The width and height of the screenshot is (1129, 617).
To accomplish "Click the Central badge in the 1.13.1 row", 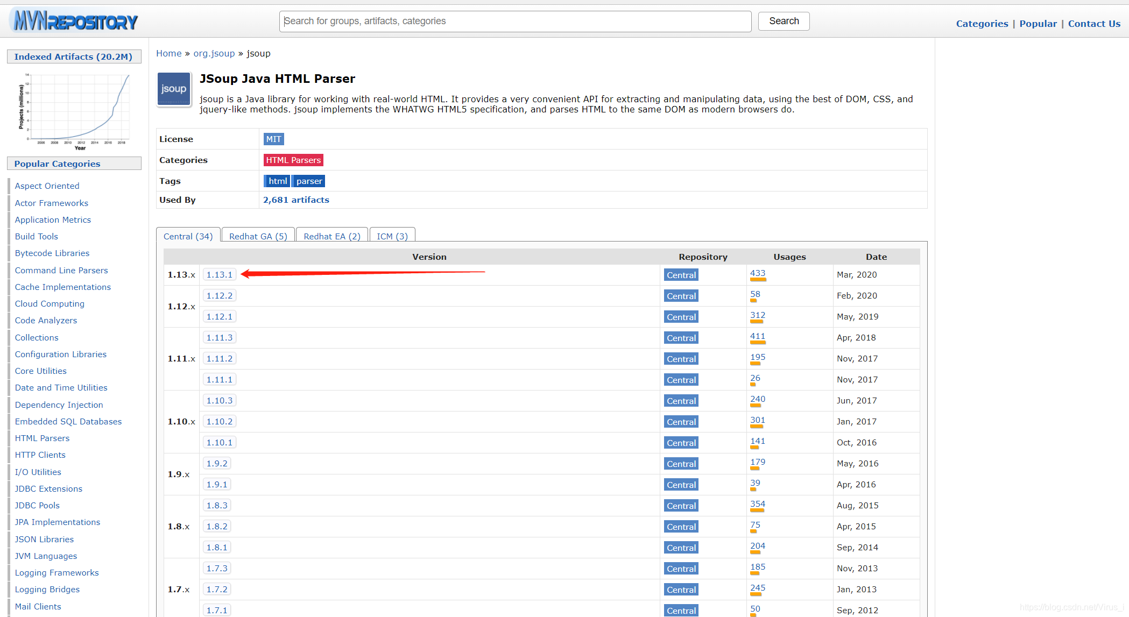I will pyautogui.click(x=681, y=275).
